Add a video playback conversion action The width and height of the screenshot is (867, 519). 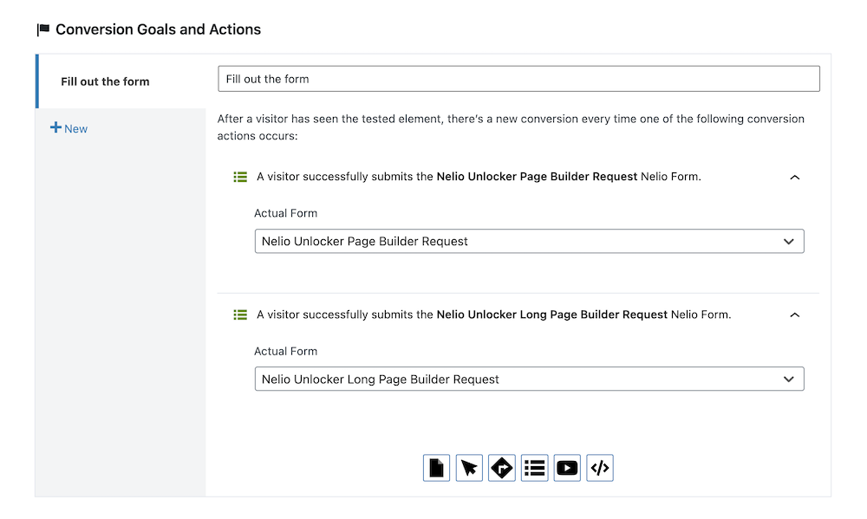567,468
